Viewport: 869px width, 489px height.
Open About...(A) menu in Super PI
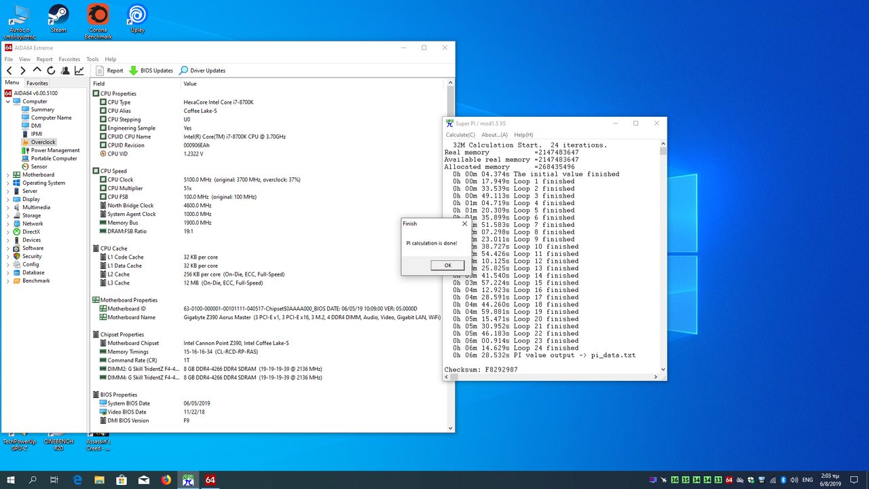[494, 134]
